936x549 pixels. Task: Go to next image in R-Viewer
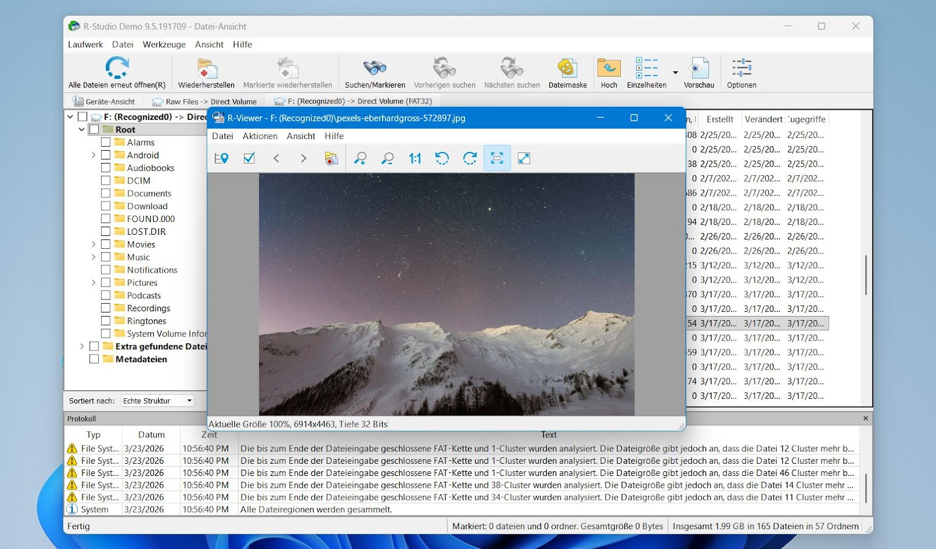click(x=303, y=158)
